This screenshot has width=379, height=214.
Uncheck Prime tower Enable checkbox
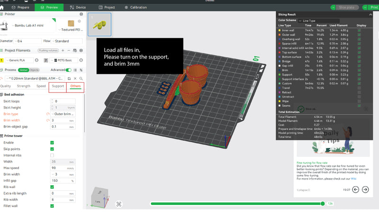coord(52,143)
